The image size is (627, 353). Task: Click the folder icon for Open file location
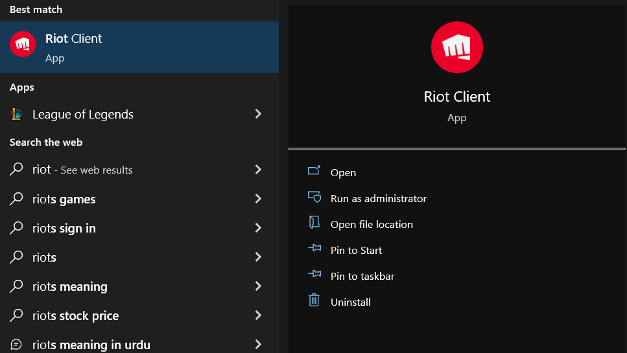(x=314, y=222)
